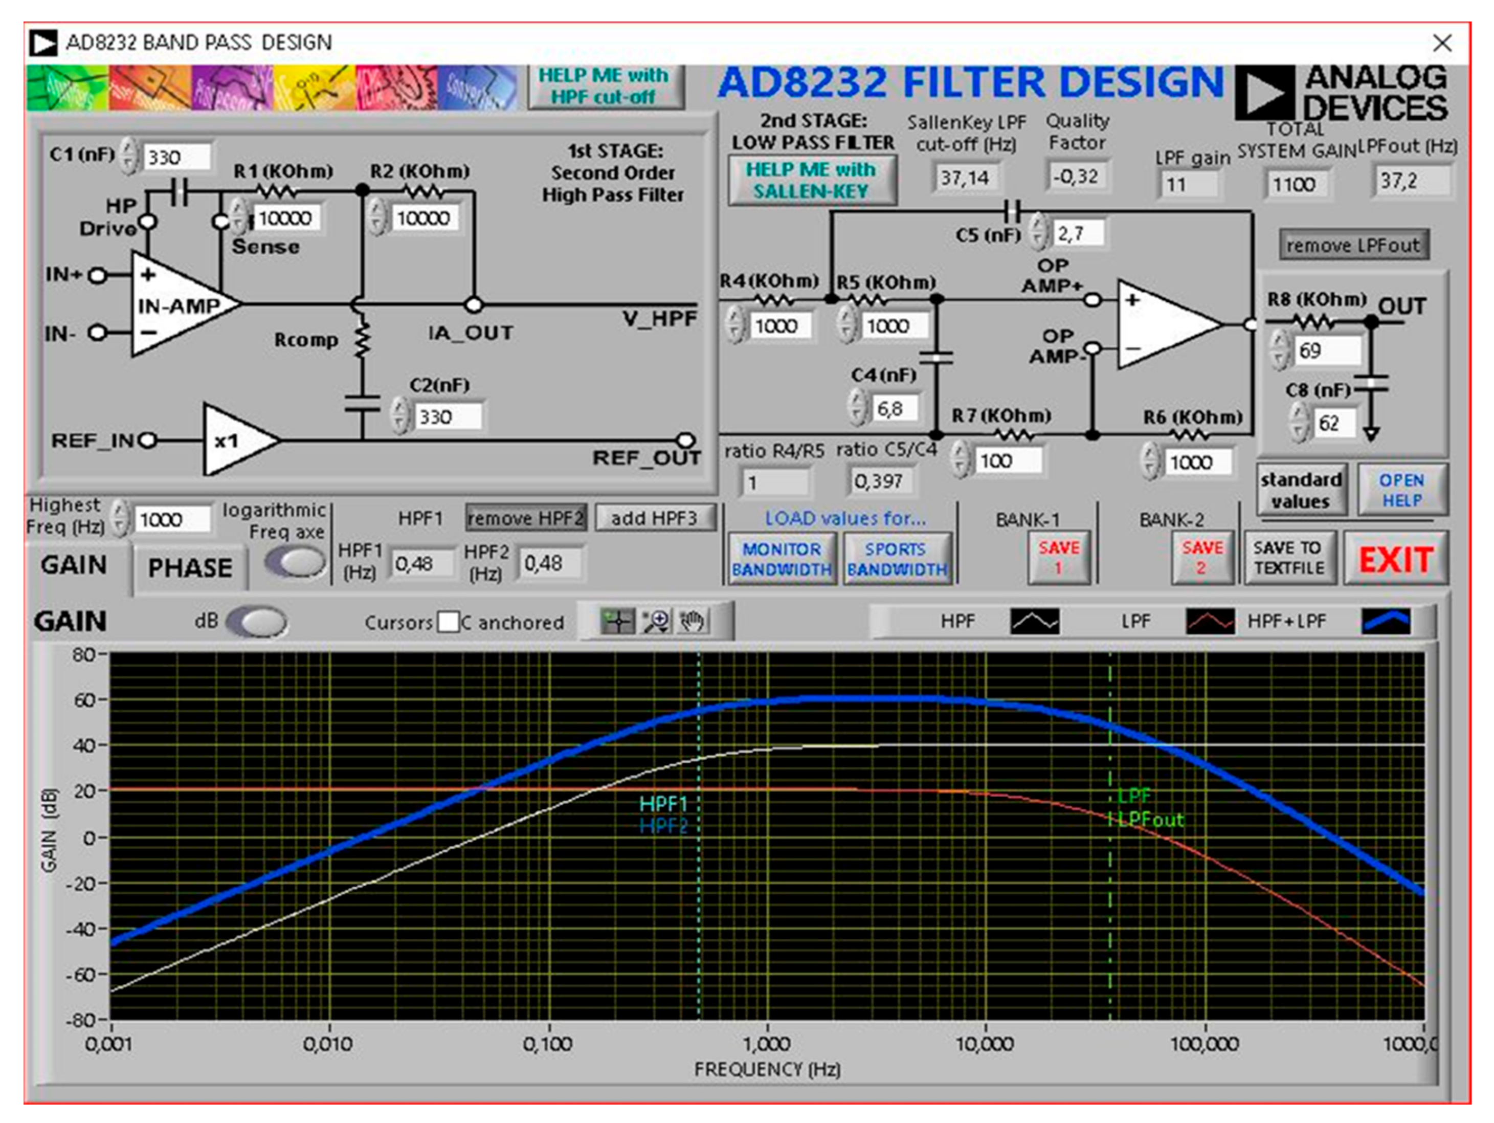Click the R8 value field showing 69
The image size is (1494, 1123).
coord(1328,350)
